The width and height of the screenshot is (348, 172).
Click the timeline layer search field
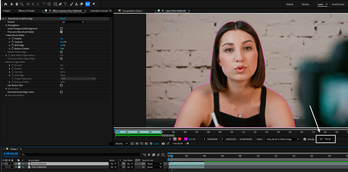click(x=80, y=155)
